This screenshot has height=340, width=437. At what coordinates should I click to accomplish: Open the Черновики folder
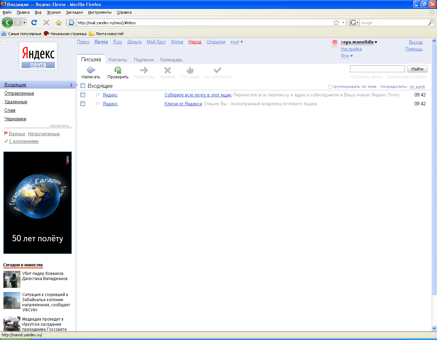[15, 119]
